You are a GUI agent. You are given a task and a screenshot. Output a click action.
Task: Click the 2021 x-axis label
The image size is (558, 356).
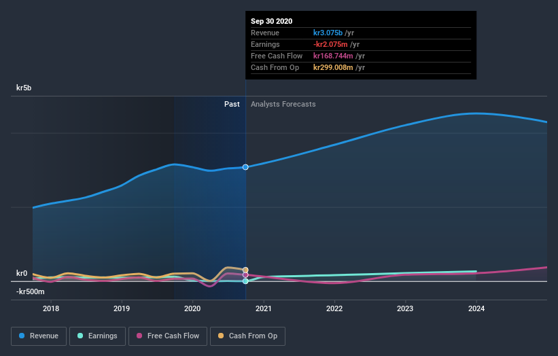263,308
